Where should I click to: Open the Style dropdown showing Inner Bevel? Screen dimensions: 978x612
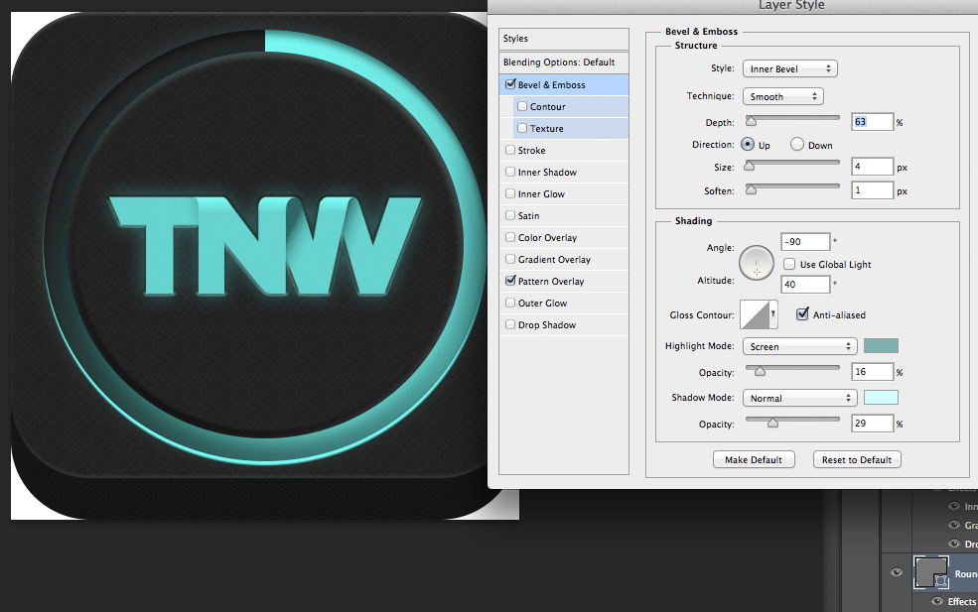[789, 68]
